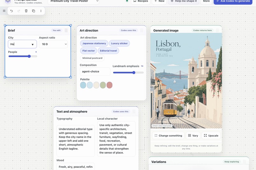Redo the canvas action
Image resolution: width=256 pixels, height=170 pixels.
19,11
